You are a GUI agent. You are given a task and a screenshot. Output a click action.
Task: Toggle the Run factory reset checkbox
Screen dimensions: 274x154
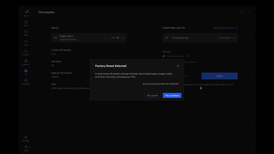click(x=164, y=56)
